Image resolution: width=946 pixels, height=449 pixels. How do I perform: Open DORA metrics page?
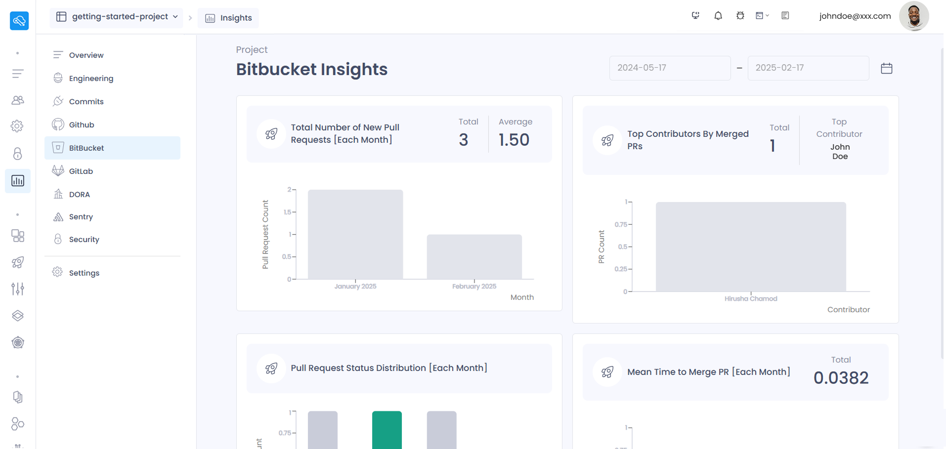tap(113, 194)
